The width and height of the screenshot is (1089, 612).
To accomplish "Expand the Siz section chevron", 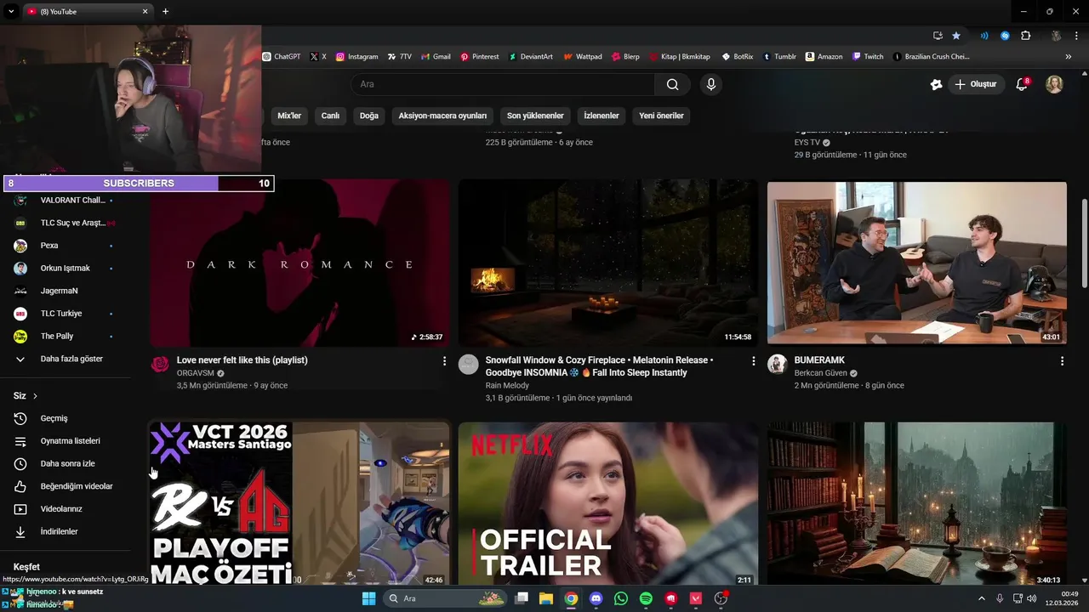I will (x=35, y=396).
